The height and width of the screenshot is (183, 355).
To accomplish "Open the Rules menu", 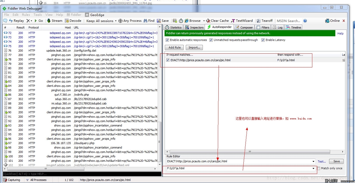I will click(26, 15).
